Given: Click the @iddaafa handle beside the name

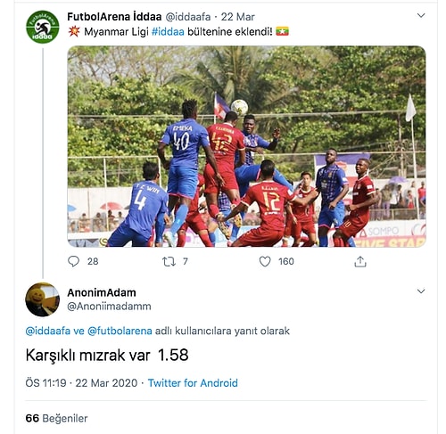Looking at the screenshot, I should coord(188,17).
